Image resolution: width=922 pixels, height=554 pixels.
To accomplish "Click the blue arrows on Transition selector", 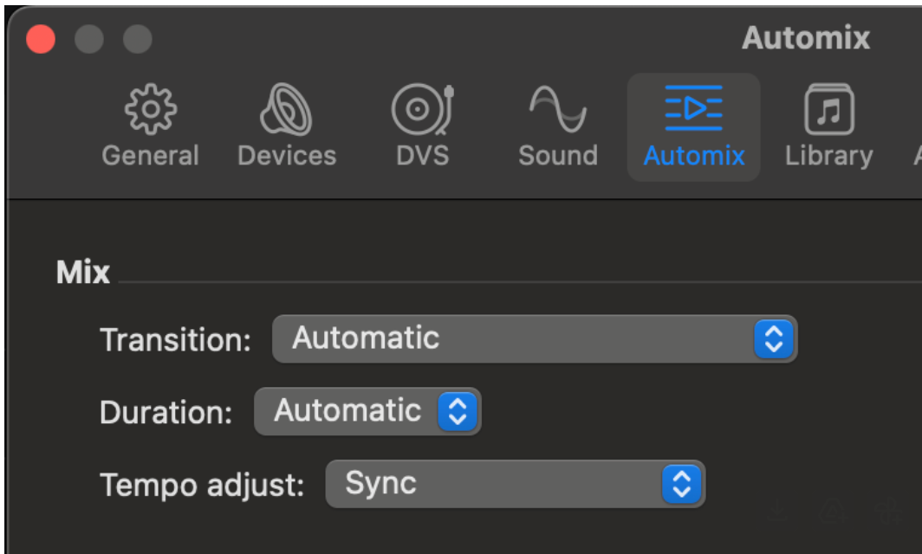I will [x=774, y=338].
